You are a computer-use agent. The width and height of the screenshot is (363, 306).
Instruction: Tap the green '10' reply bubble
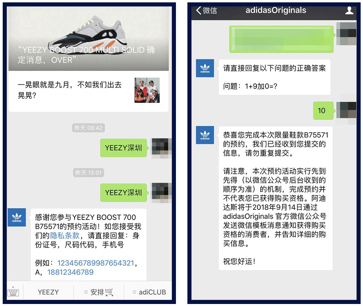(x=324, y=111)
